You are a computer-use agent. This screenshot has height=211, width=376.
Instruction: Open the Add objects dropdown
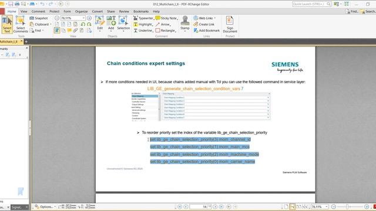pyautogui.click(x=111, y=24)
